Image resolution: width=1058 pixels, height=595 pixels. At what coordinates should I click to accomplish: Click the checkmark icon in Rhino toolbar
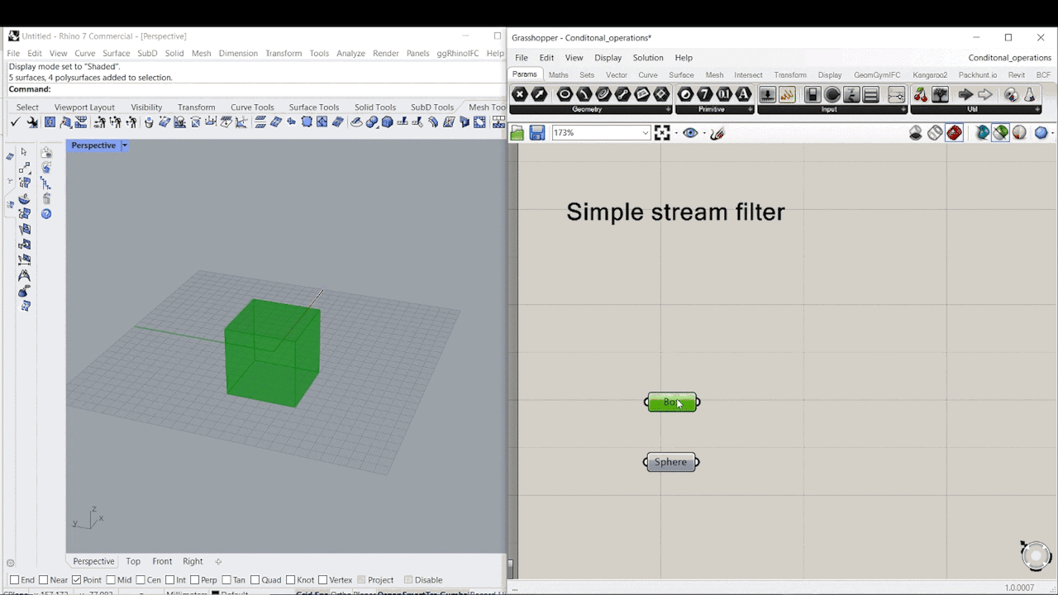[15, 122]
